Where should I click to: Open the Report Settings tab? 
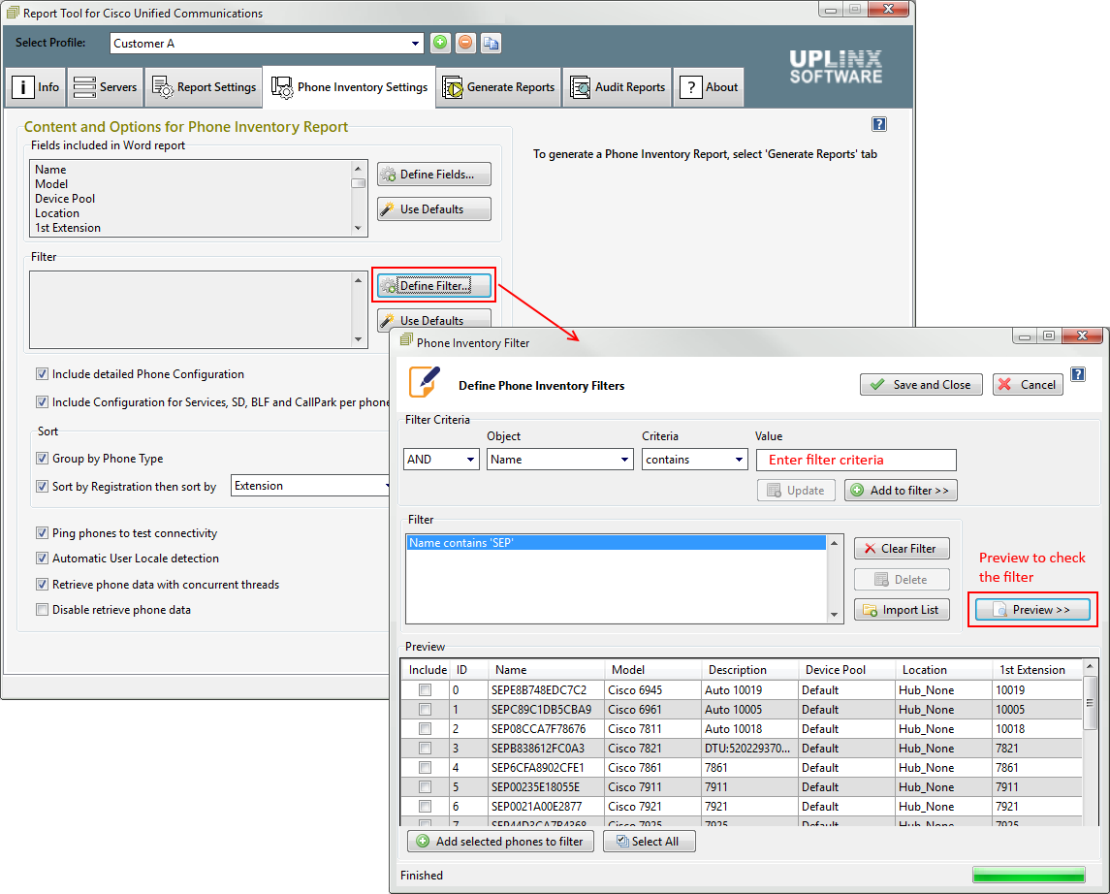click(204, 87)
